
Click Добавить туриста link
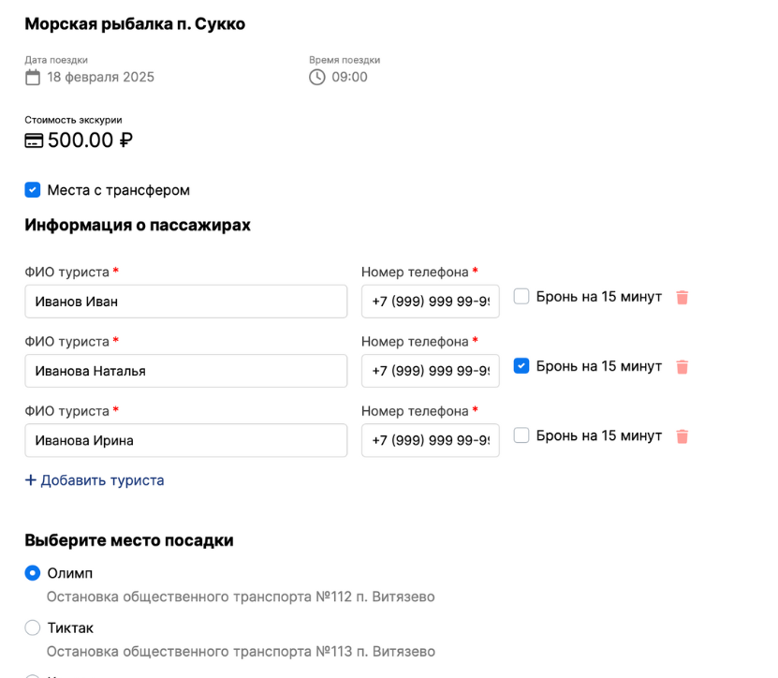pos(102,480)
